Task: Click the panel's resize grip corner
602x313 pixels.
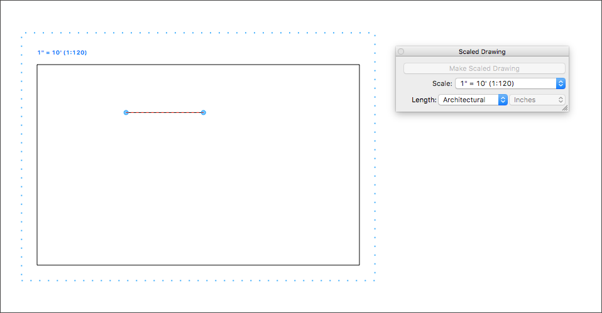Action: [x=565, y=108]
